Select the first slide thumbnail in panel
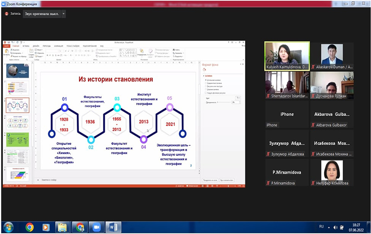This screenshot has width=371, height=234. click(17, 71)
